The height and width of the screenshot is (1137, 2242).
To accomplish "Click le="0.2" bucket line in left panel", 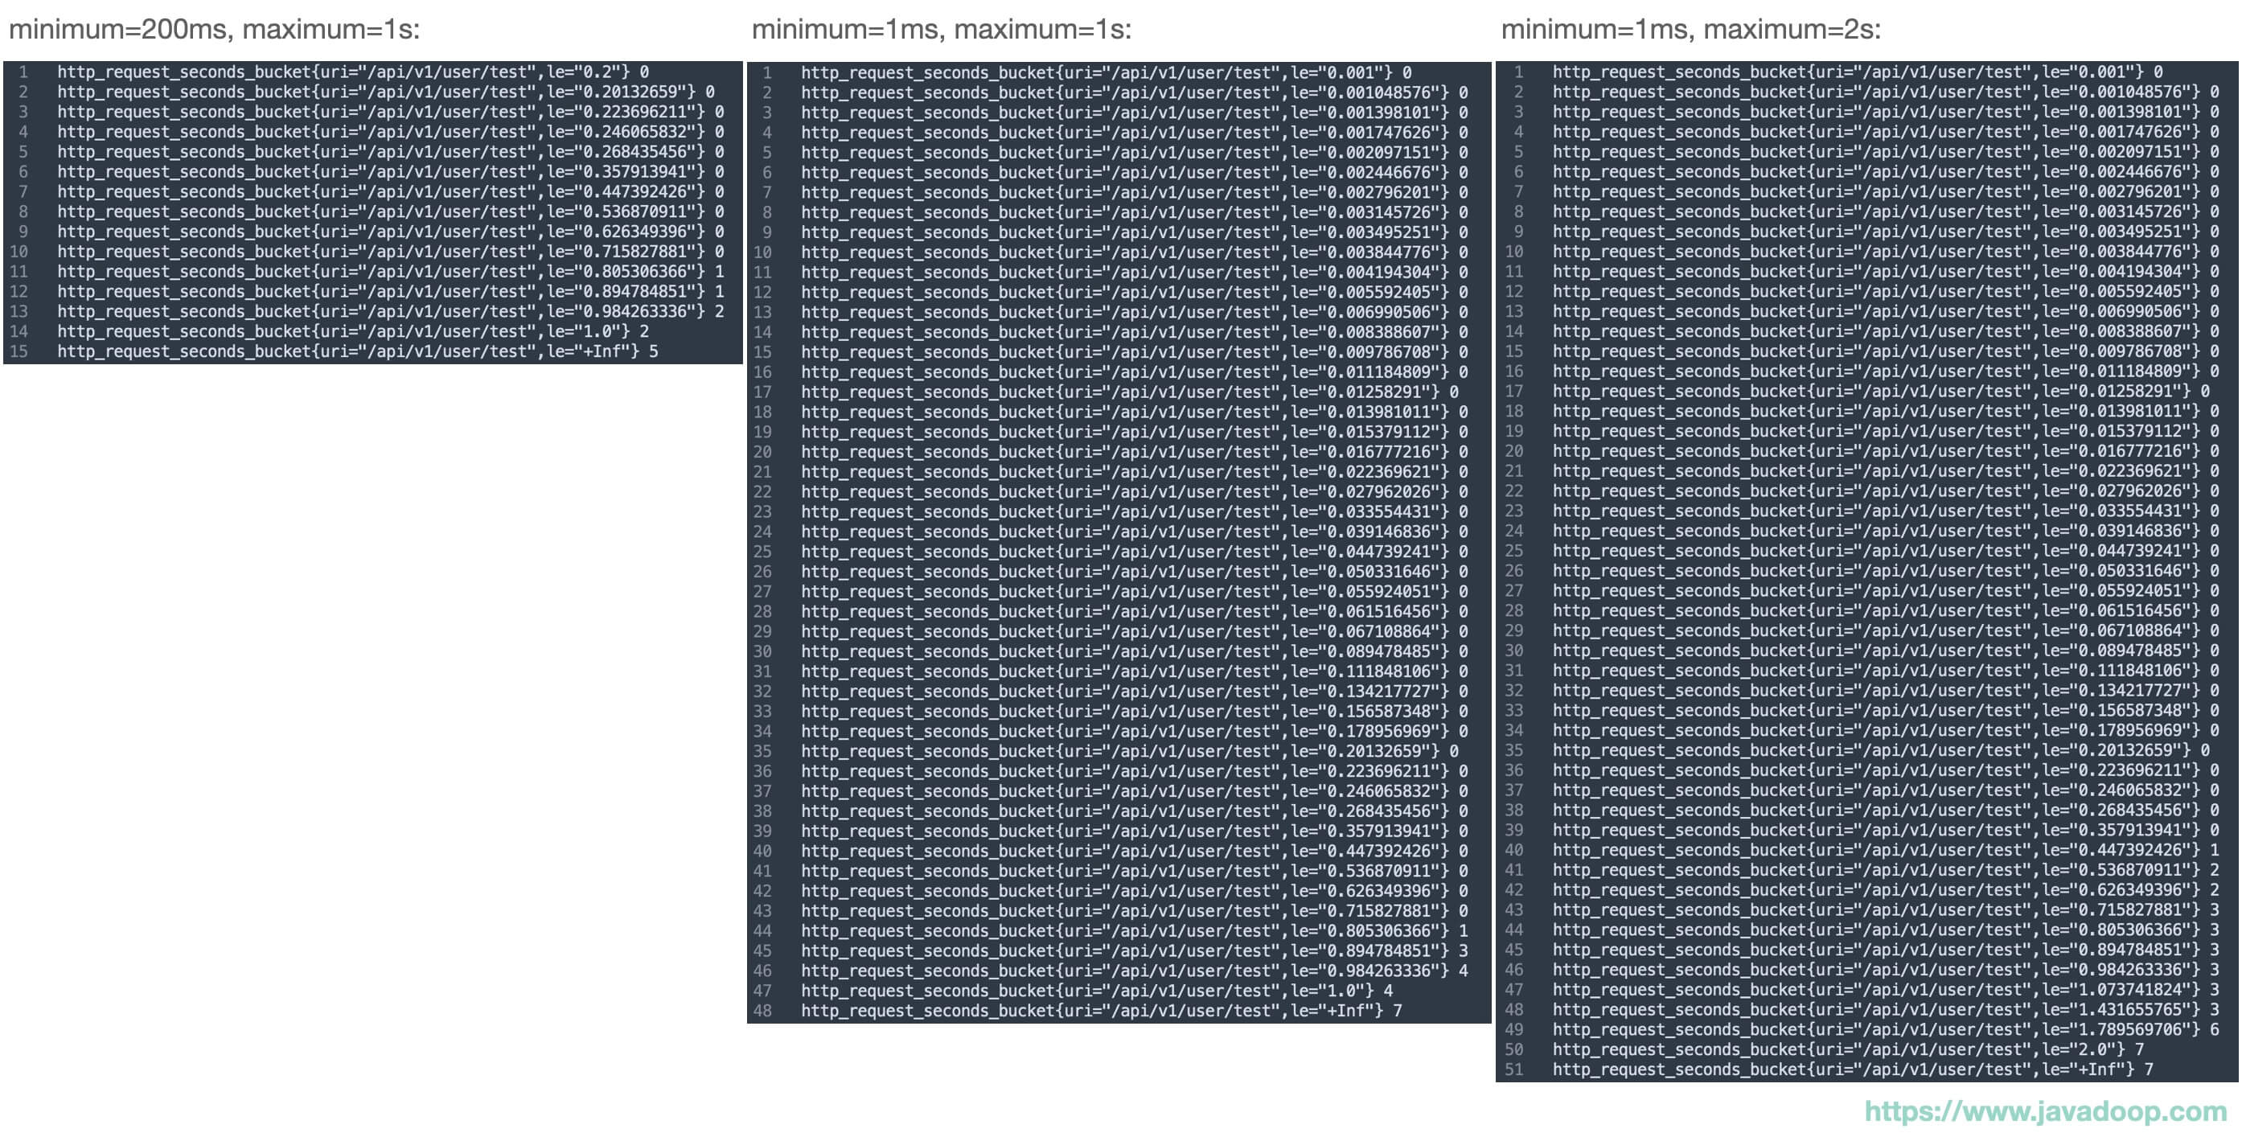I will click(x=352, y=72).
